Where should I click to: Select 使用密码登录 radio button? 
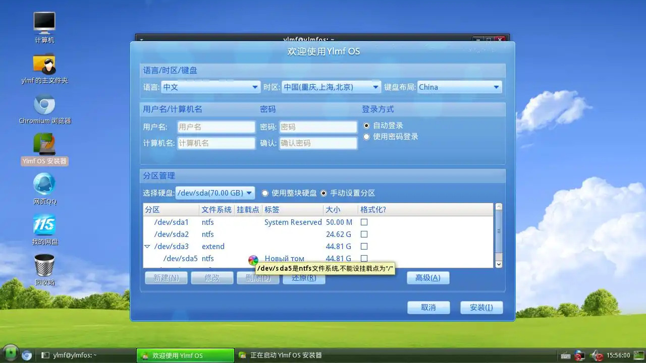(367, 137)
